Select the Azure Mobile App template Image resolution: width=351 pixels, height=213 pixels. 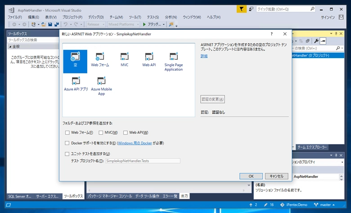pos(101,86)
